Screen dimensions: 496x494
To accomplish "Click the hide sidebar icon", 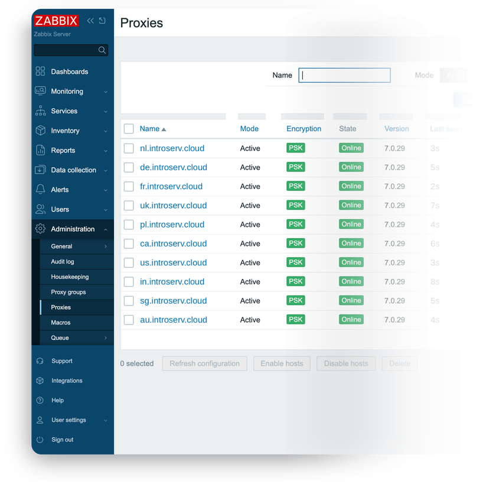I will pos(102,21).
